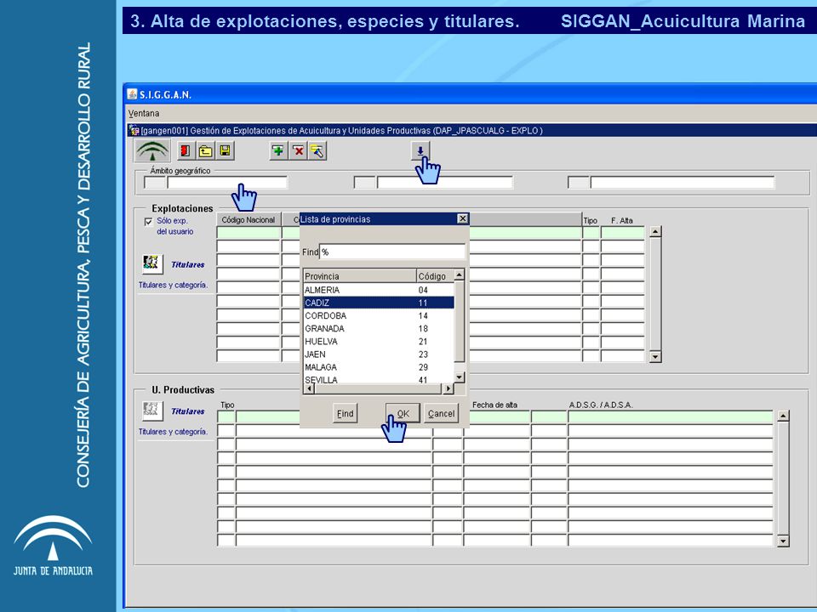Click the first green F. Alta cell
This screenshot has width=817, height=612.
(x=623, y=233)
